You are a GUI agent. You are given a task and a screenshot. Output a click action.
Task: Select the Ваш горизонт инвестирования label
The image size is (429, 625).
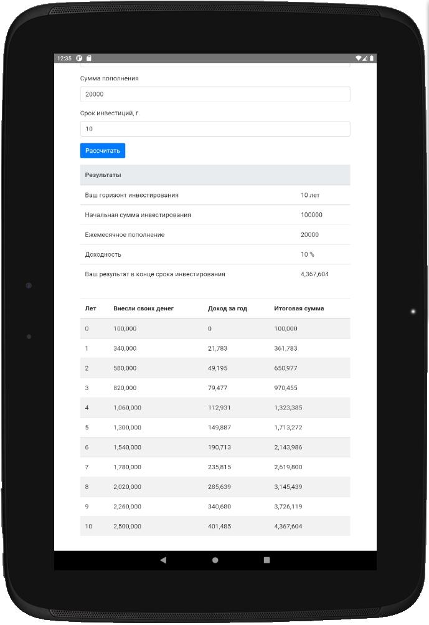click(131, 195)
